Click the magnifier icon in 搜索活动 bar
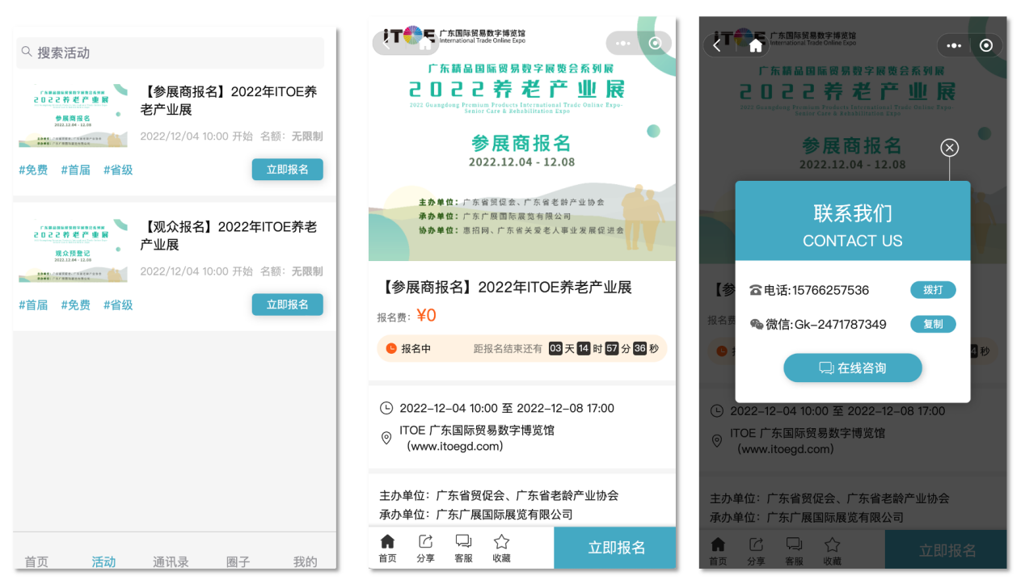The height and width of the screenshot is (580, 1025). tap(27, 52)
